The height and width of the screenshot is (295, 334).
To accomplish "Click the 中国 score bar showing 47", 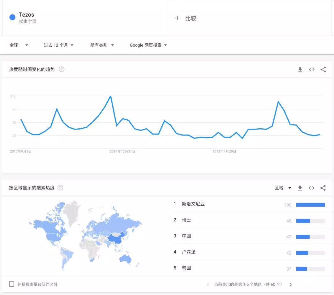I will 310,237.
